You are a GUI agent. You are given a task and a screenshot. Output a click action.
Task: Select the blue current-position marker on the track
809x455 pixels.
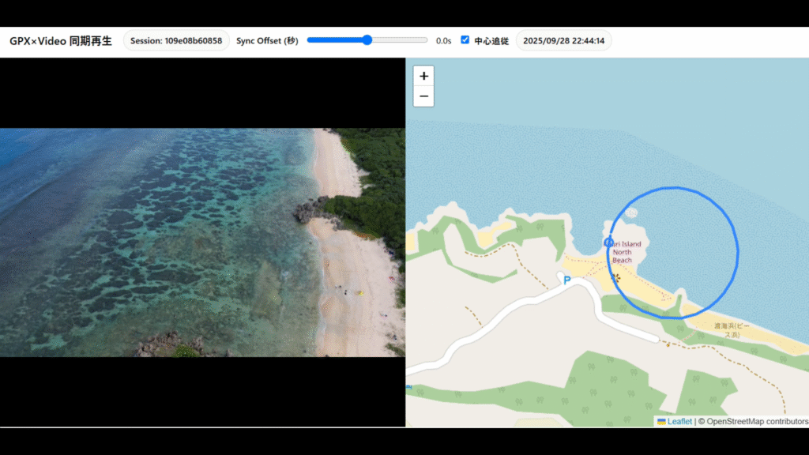point(608,243)
